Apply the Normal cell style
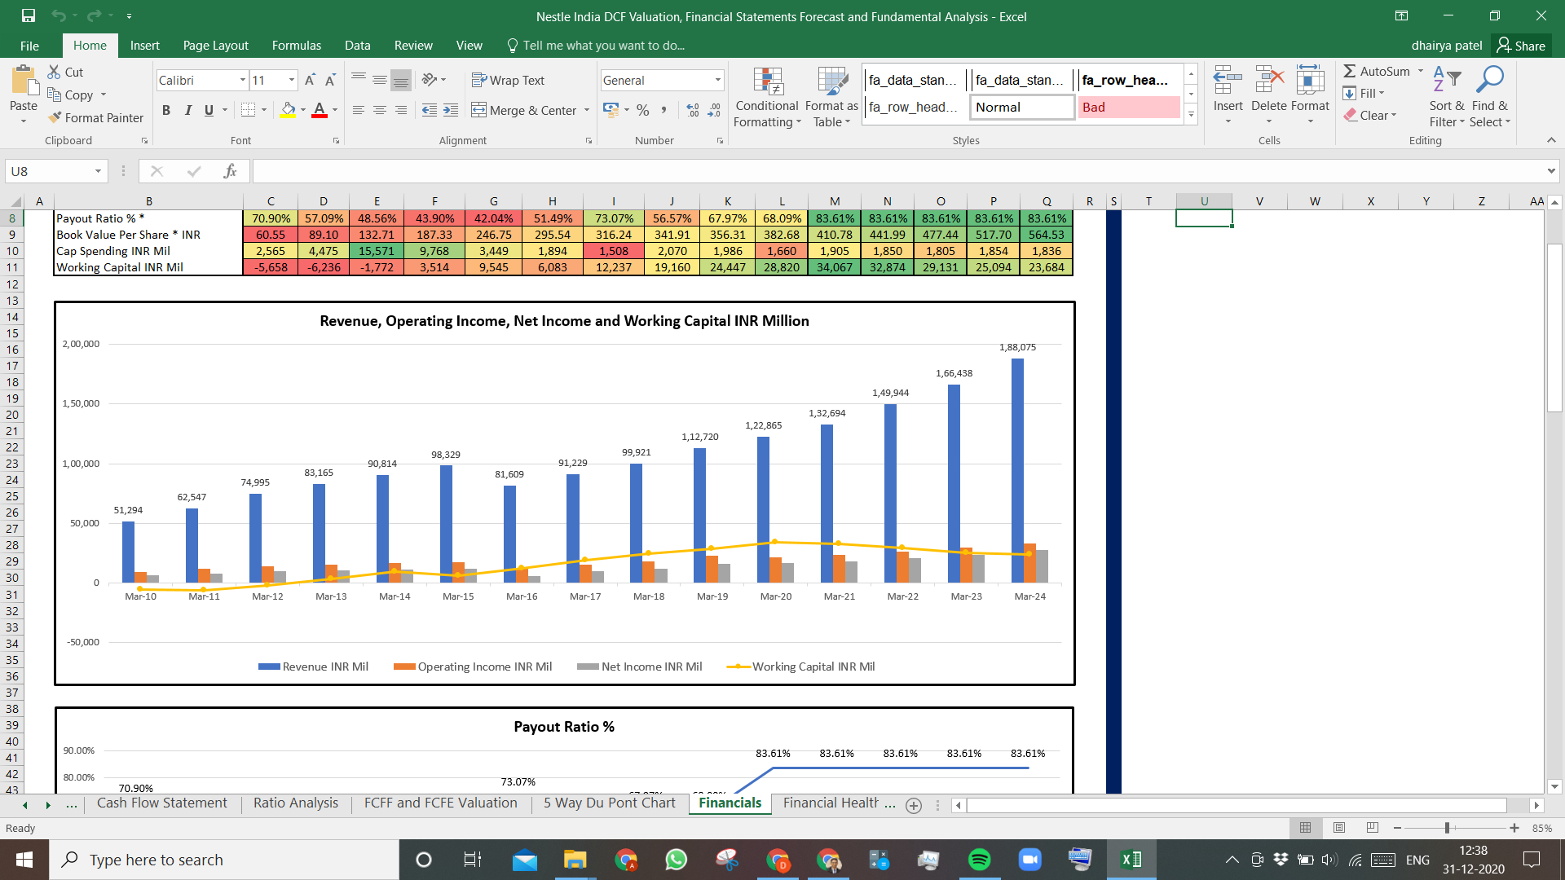 (1021, 108)
